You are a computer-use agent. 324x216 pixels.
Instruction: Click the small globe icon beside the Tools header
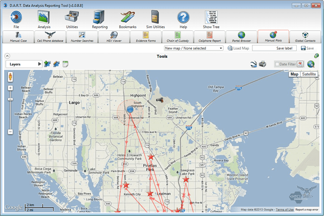click(x=316, y=56)
